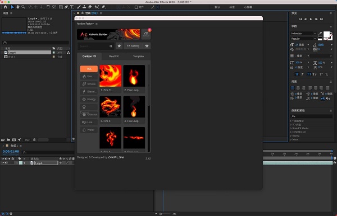Toggle the All Caps TT button
Viewport: 337px width, 216px height.
pos(309,74)
